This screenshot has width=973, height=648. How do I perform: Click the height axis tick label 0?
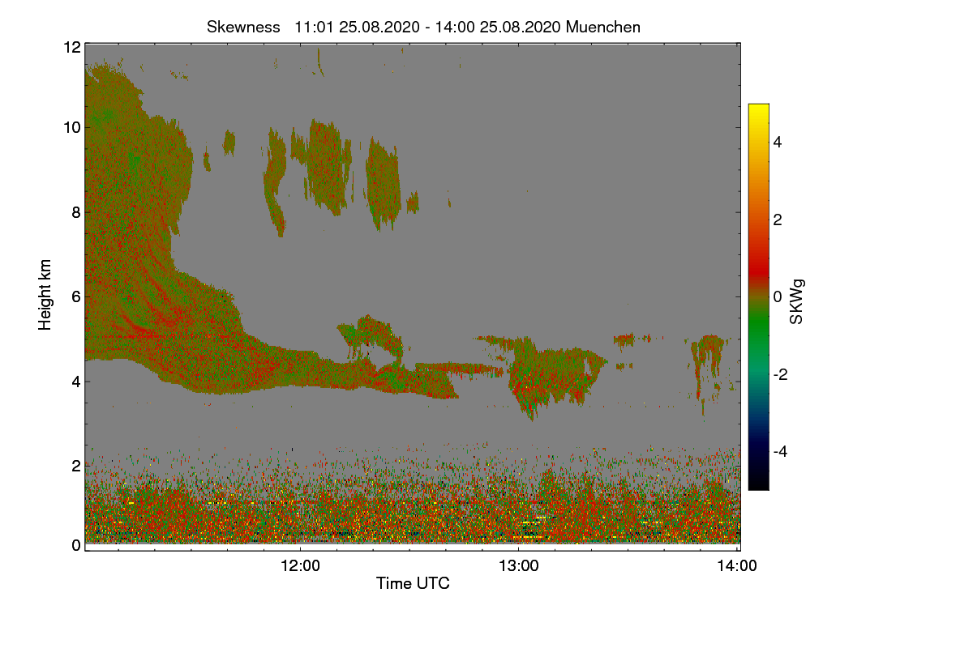click(75, 545)
